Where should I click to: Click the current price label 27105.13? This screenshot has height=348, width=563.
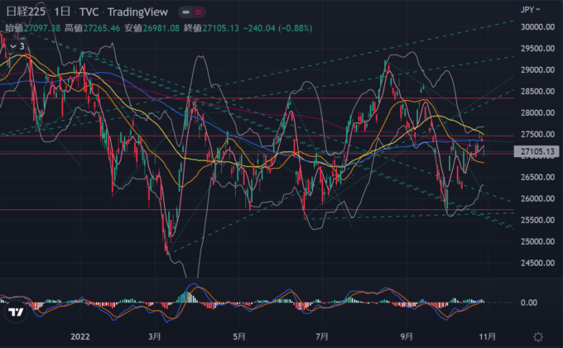pos(537,151)
